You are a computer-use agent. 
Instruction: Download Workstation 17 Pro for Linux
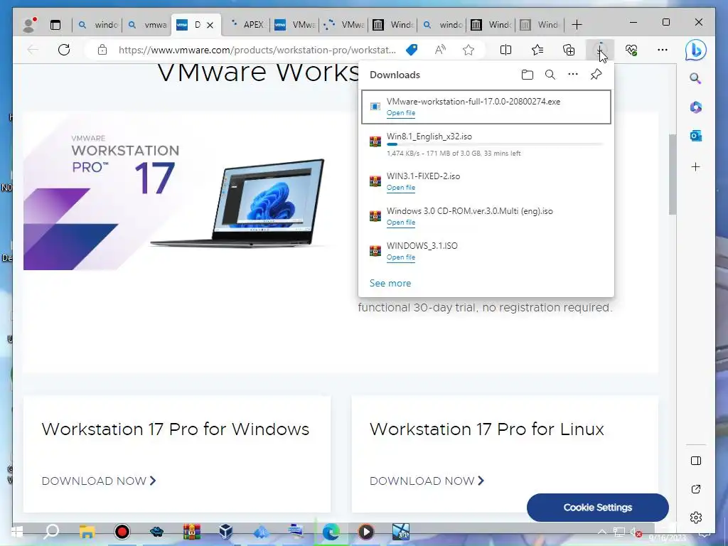427,481
